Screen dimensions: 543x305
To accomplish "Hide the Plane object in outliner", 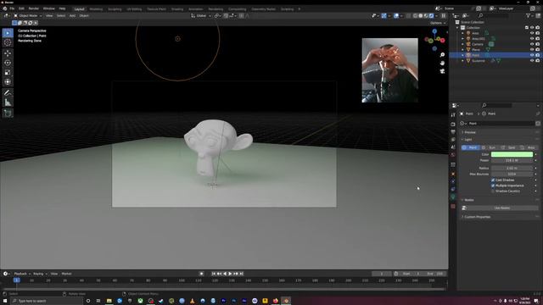I will tap(532, 50).
